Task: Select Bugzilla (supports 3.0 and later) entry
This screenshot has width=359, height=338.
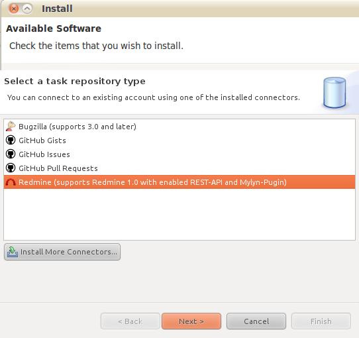Action: (x=77, y=127)
